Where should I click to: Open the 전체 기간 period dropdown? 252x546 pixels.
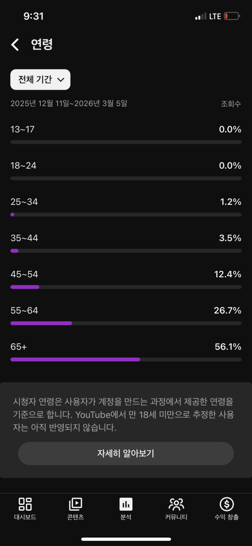coord(40,80)
